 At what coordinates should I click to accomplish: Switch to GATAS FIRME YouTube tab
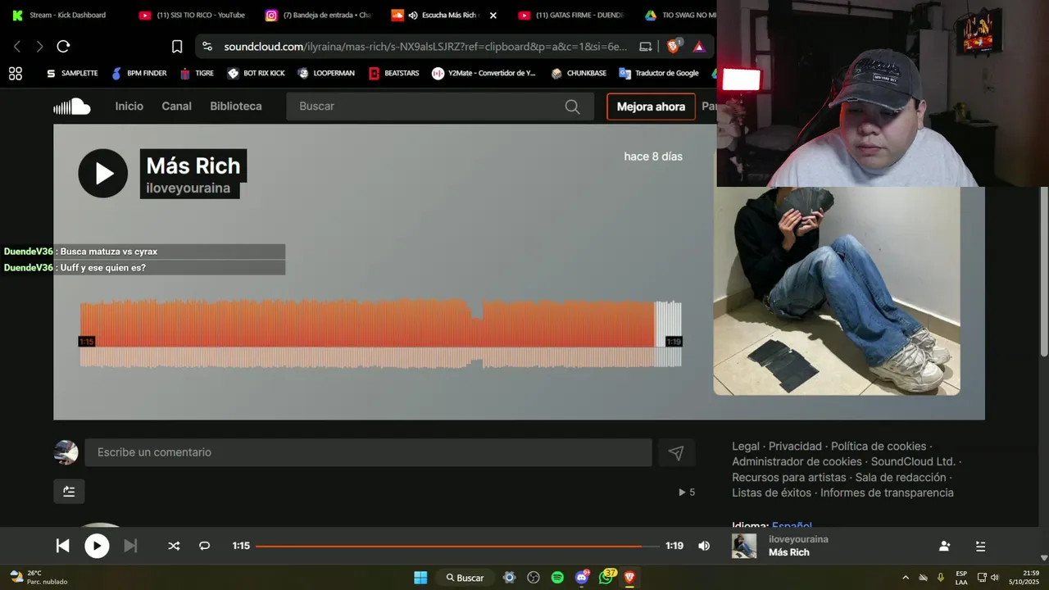click(572, 15)
